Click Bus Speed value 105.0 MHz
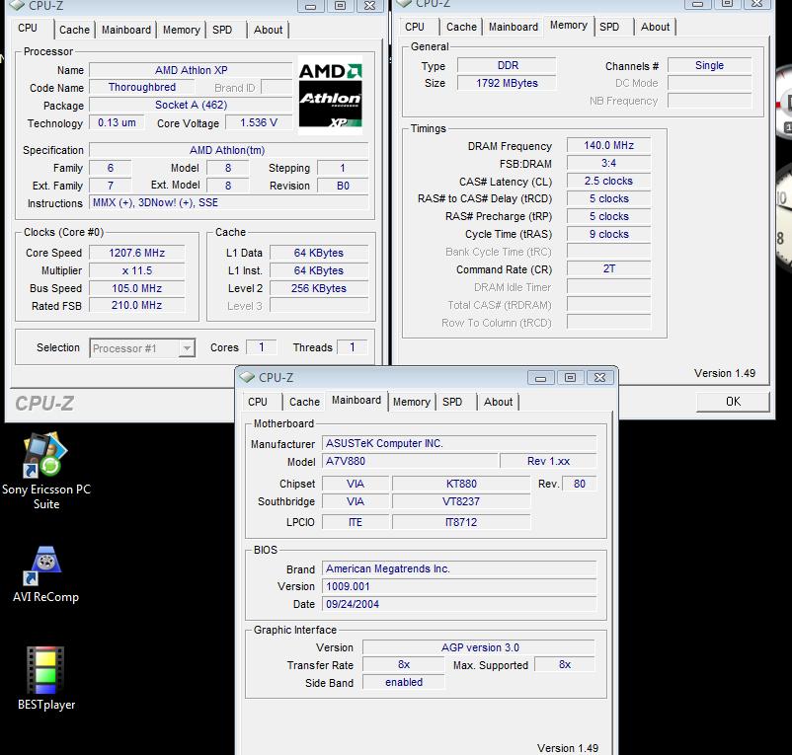The width and height of the screenshot is (792, 755). point(137,288)
